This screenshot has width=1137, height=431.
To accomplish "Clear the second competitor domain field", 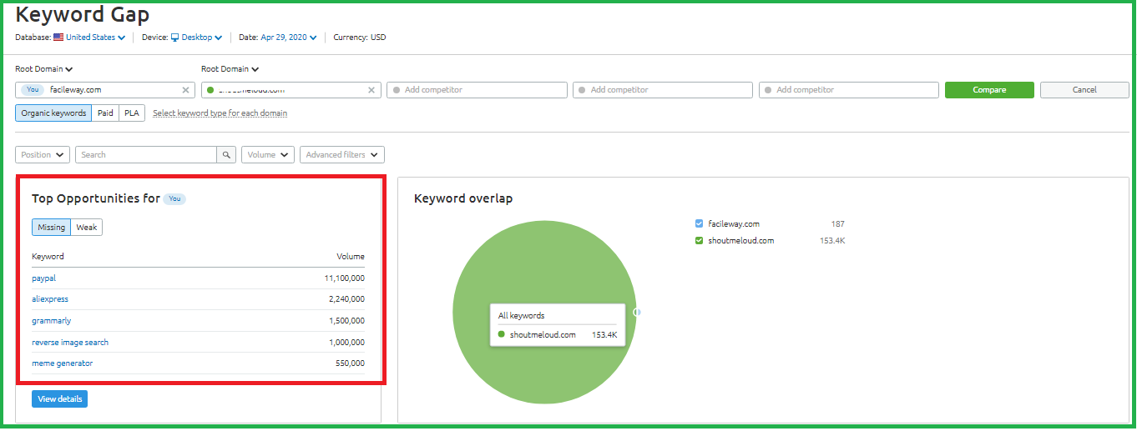I will tap(371, 90).
